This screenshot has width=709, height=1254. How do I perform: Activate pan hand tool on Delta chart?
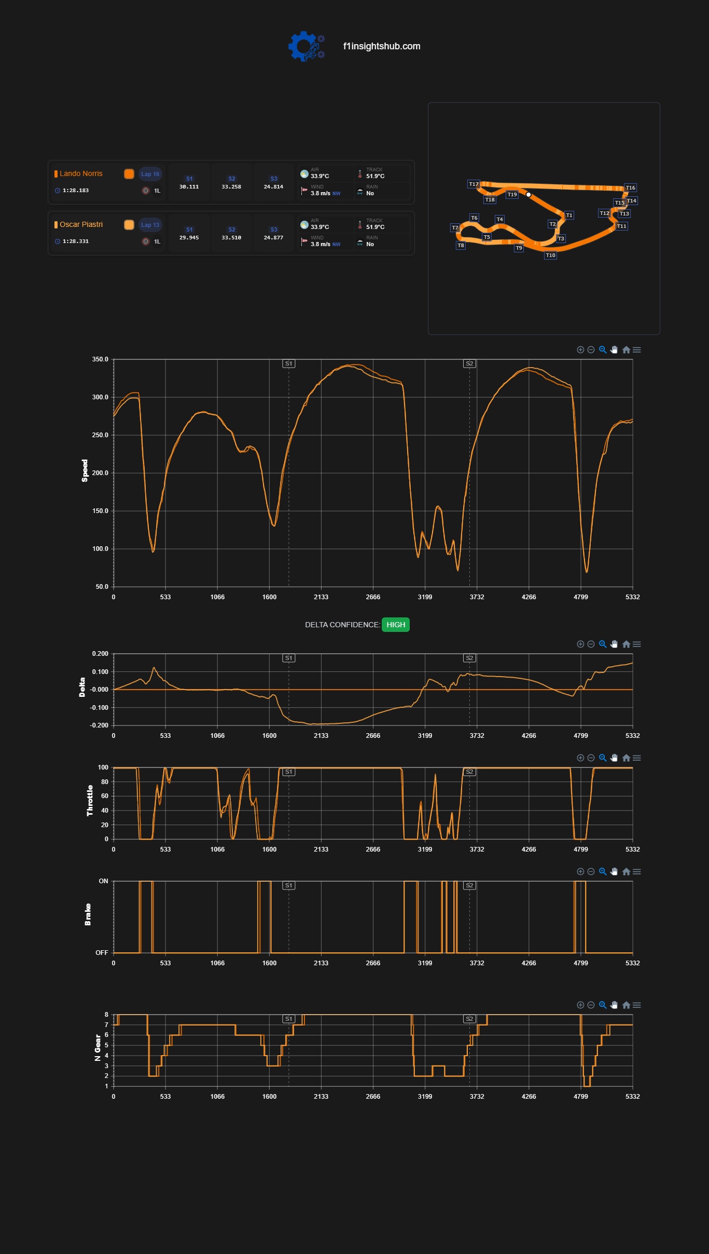tap(614, 644)
